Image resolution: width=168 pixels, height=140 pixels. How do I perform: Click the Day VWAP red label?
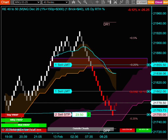pyautogui.click(x=13, y=115)
